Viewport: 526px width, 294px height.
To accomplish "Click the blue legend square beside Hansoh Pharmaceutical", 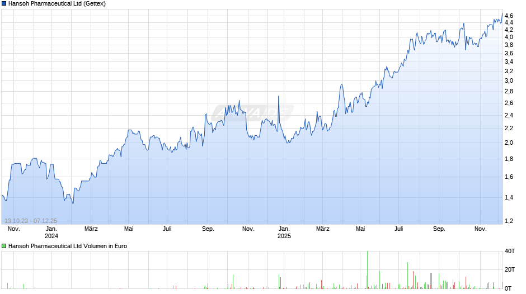I will tap(4, 4).
